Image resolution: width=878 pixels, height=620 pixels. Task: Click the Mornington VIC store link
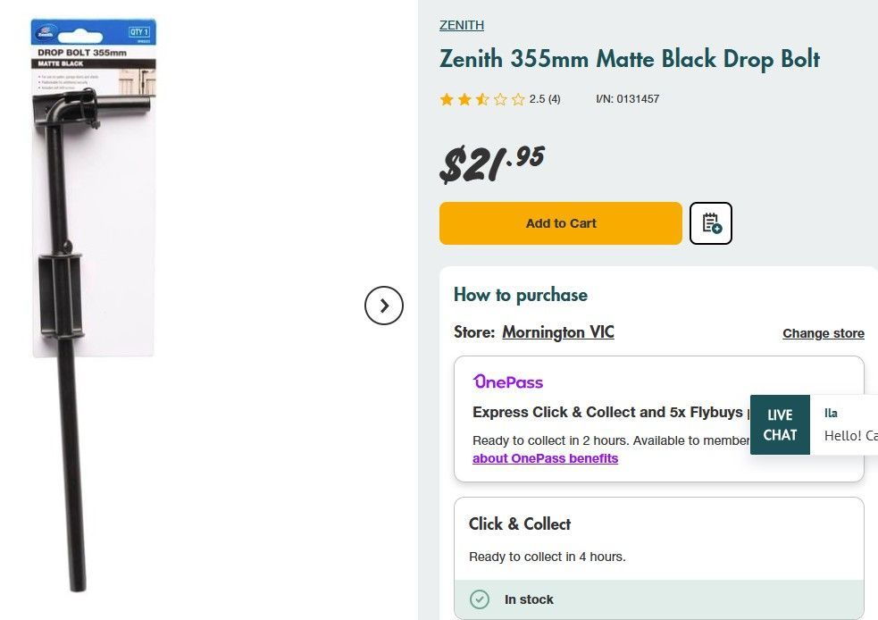[x=558, y=332]
